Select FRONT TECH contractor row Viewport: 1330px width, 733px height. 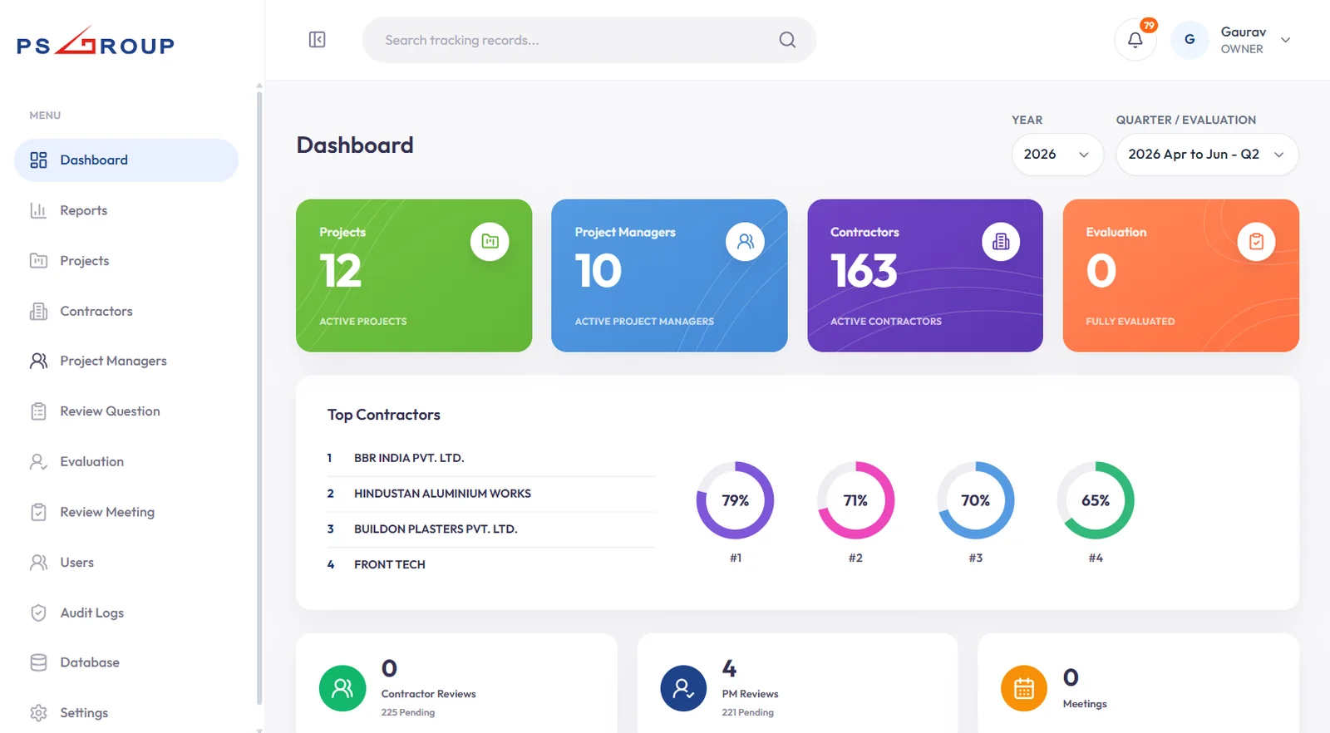point(491,564)
